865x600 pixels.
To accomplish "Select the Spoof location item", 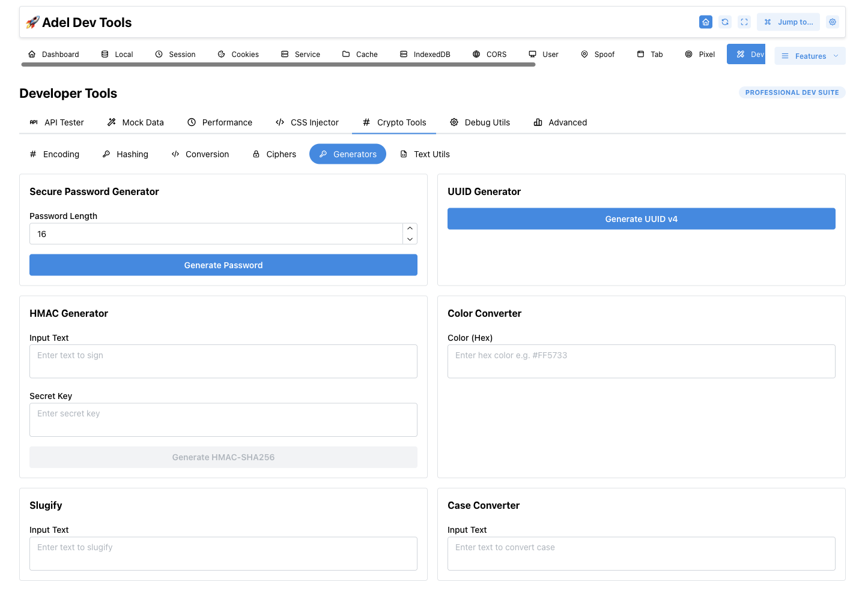I will pos(598,54).
